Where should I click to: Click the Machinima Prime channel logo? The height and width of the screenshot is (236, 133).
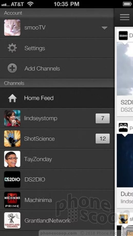pos(12,200)
